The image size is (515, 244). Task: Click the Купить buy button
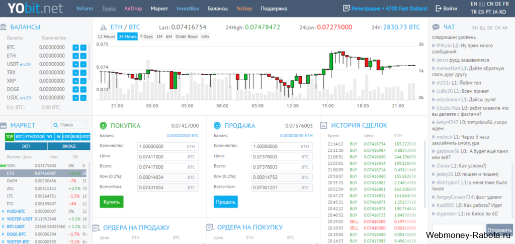112,202
